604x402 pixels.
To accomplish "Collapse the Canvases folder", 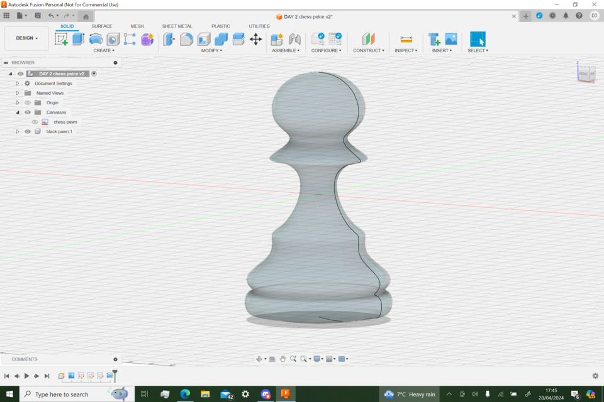I will [17, 112].
